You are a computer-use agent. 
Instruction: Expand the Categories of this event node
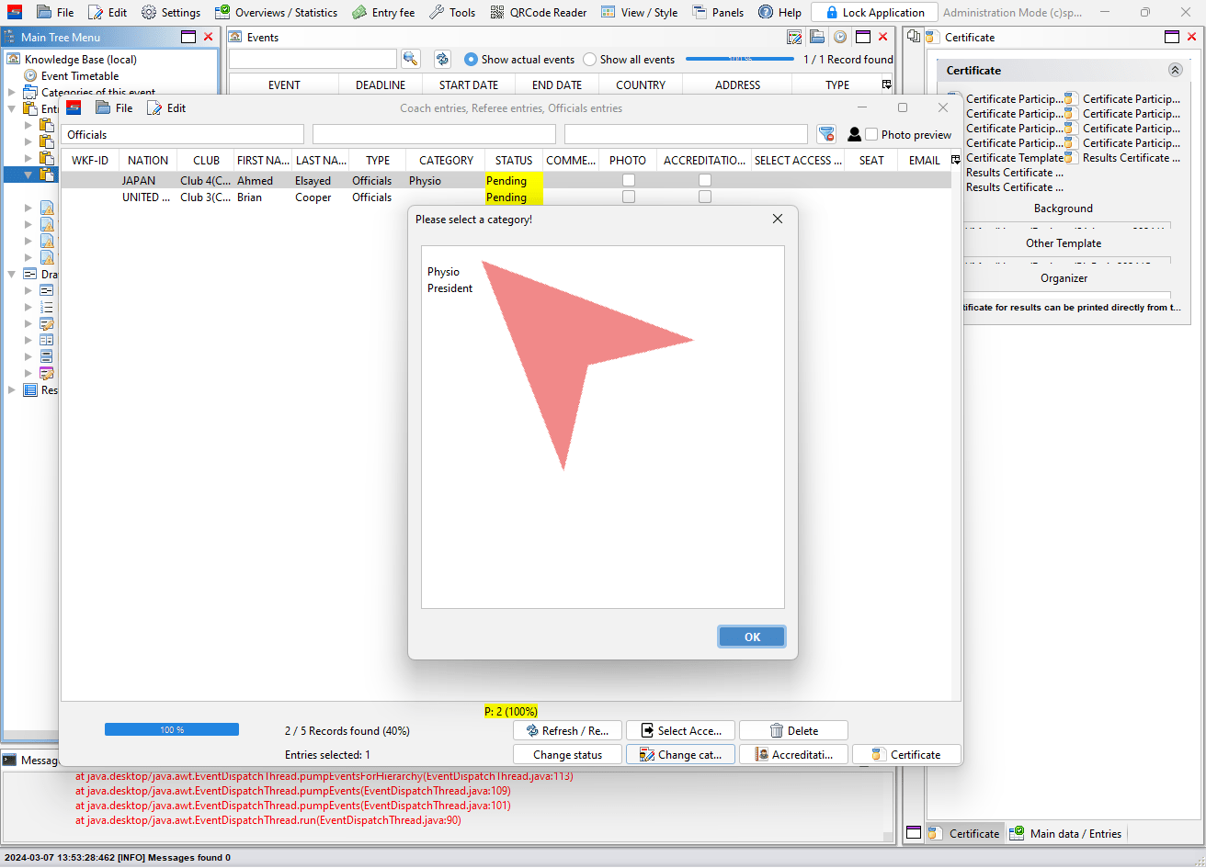[12, 92]
